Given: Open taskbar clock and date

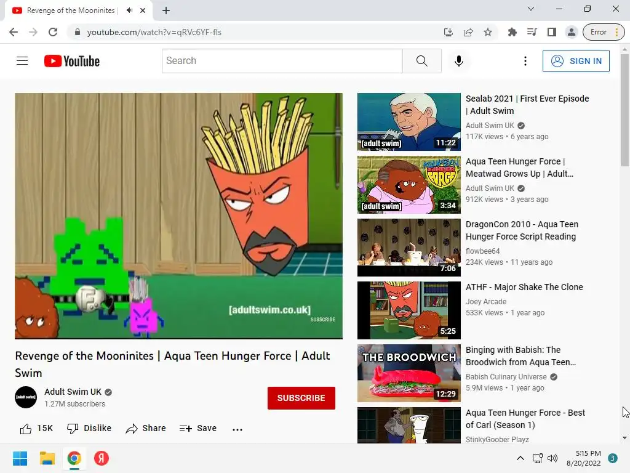Looking at the screenshot, I should point(584,458).
